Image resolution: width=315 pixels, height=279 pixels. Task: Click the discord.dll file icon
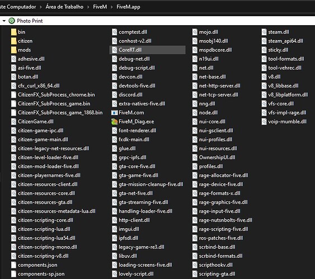coord(115,95)
